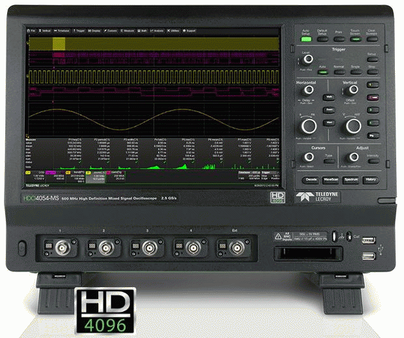Touch the channel 2 BNC input connector
Screen dimensions: 404x338
coord(106,248)
